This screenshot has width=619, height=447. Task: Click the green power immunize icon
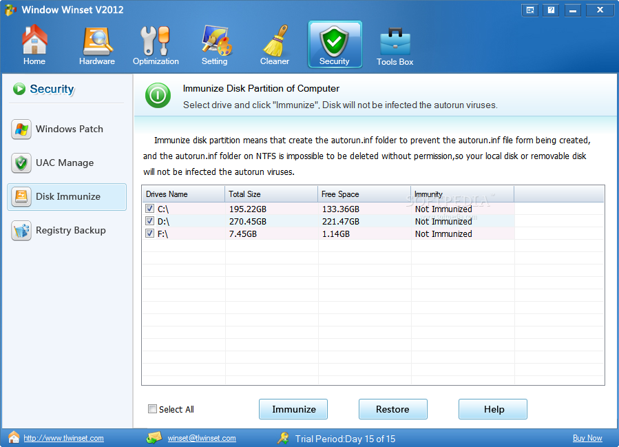158,95
